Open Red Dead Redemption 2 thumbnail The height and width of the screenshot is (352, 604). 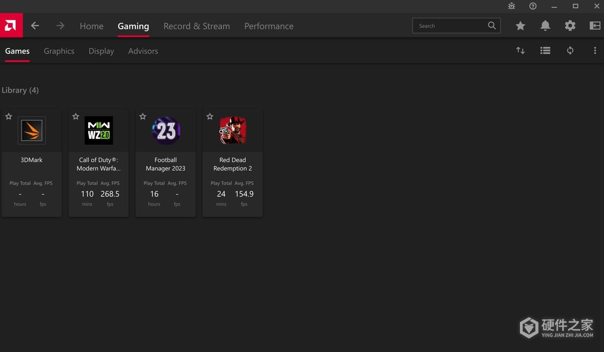[x=233, y=130]
